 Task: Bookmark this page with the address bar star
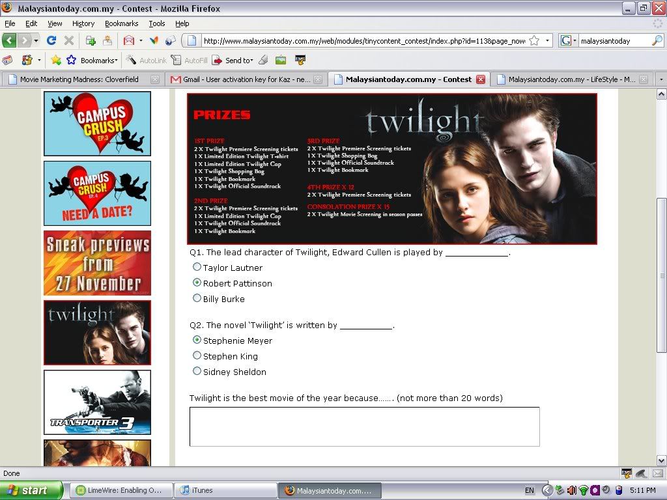point(534,41)
